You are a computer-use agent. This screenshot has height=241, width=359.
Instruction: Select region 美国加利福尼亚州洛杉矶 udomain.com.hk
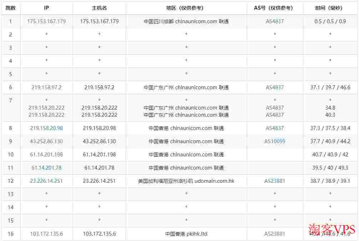[x=186, y=181]
